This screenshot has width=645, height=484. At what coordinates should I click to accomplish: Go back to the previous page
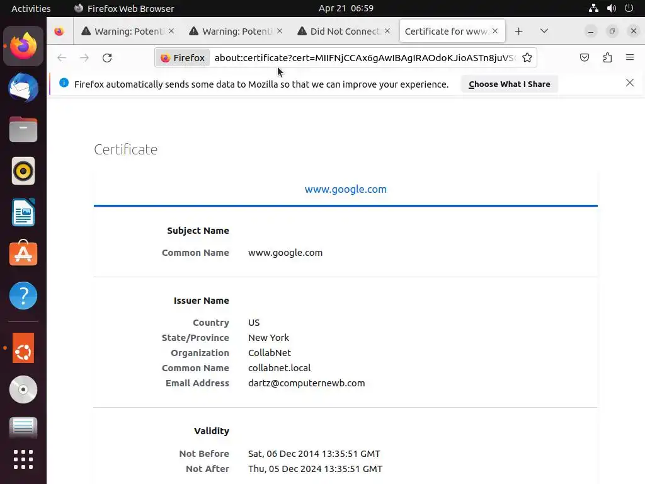(62, 57)
